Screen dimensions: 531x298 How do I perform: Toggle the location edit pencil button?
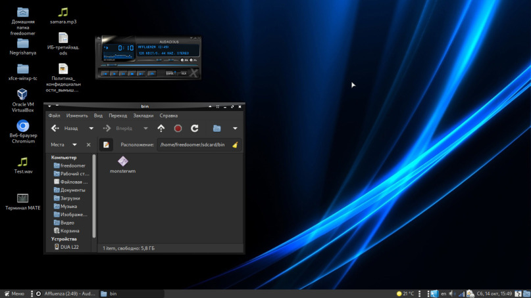106,144
